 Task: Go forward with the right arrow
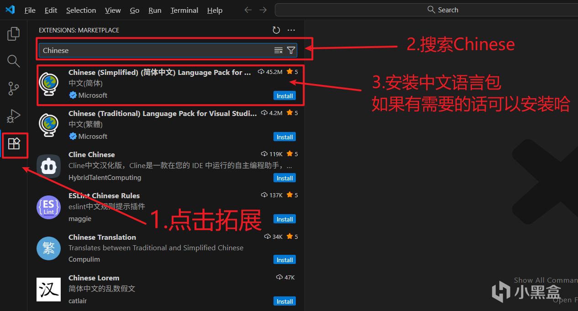[x=263, y=10]
